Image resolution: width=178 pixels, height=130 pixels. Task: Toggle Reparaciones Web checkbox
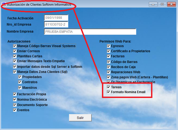108,72
